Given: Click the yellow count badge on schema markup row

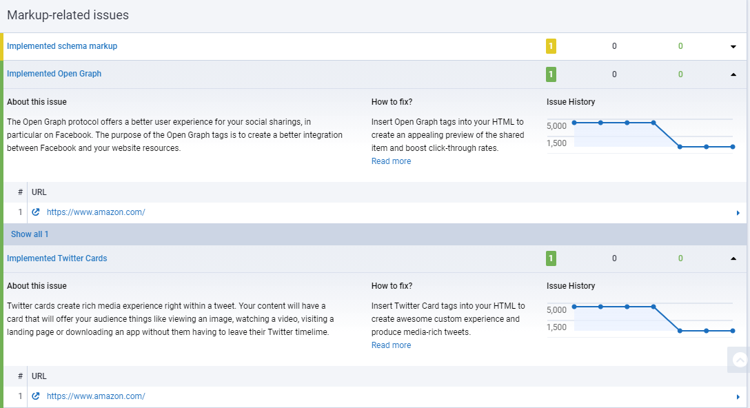Looking at the screenshot, I should (x=551, y=45).
